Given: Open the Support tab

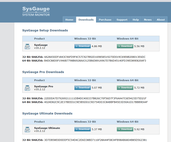Looking at the screenshot, I should coord(122,20).
